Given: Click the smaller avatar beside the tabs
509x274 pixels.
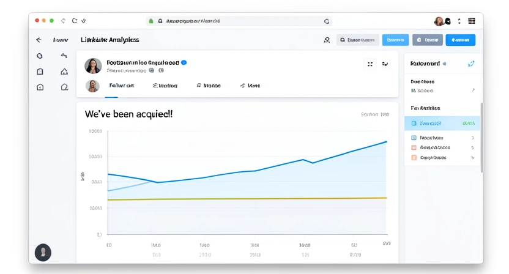Looking at the screenshot, I should tap(92, 86).
